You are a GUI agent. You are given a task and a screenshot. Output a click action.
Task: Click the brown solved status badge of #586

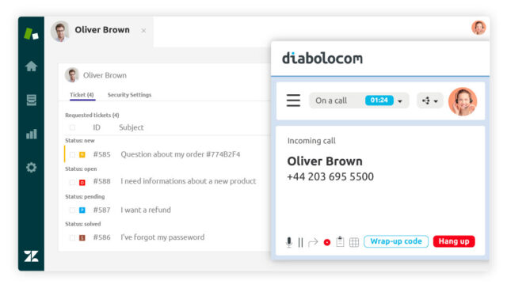point(82,238)
